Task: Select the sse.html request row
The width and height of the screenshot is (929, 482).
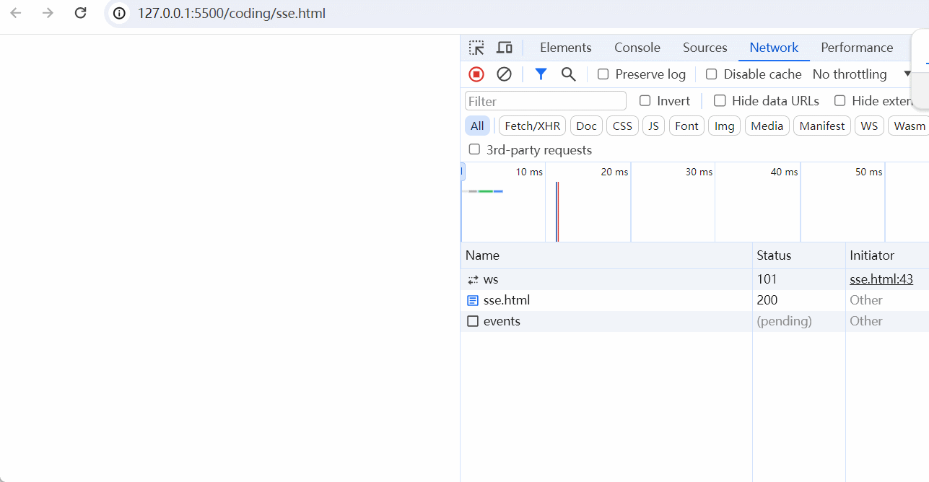Action: coord(694,300)
